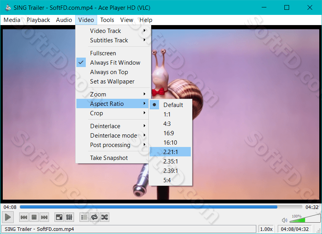This screenshot has height=234, width=322.
Task: Close the Video menu
Action: tap(86, 20)
